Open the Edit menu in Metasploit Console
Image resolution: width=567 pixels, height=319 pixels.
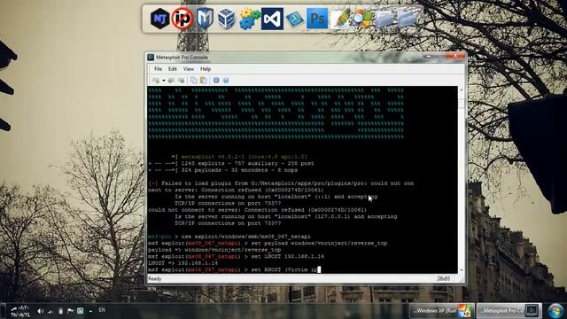coord(173,69)
